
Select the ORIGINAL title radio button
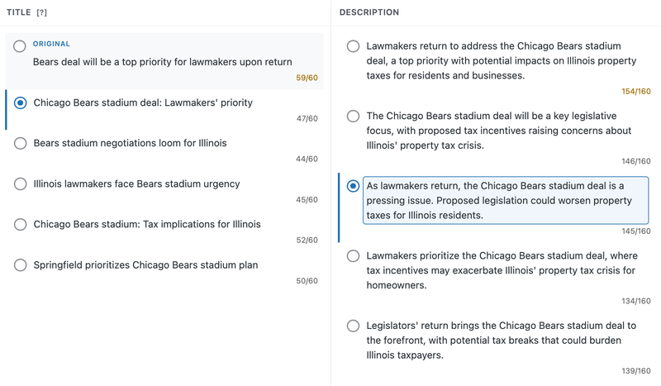pos(19,46)
